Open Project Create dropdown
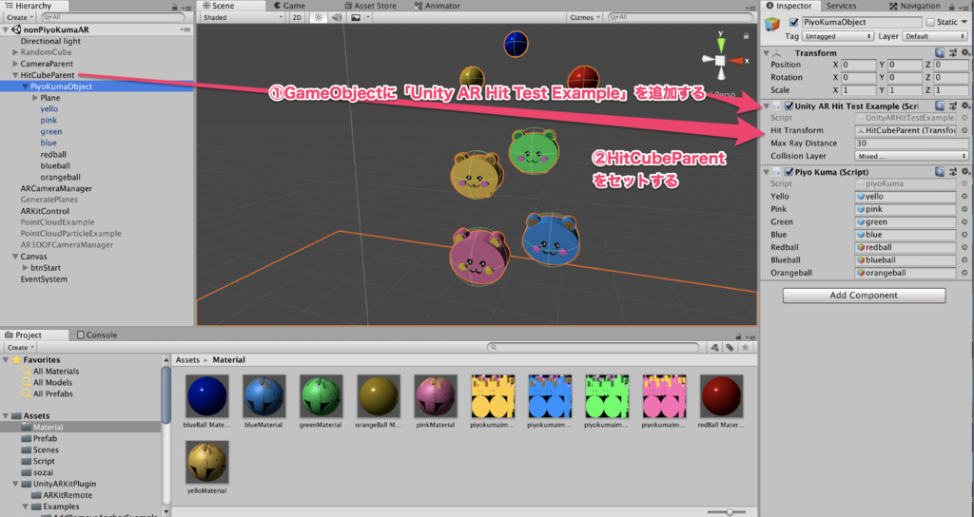 (21, 348)
